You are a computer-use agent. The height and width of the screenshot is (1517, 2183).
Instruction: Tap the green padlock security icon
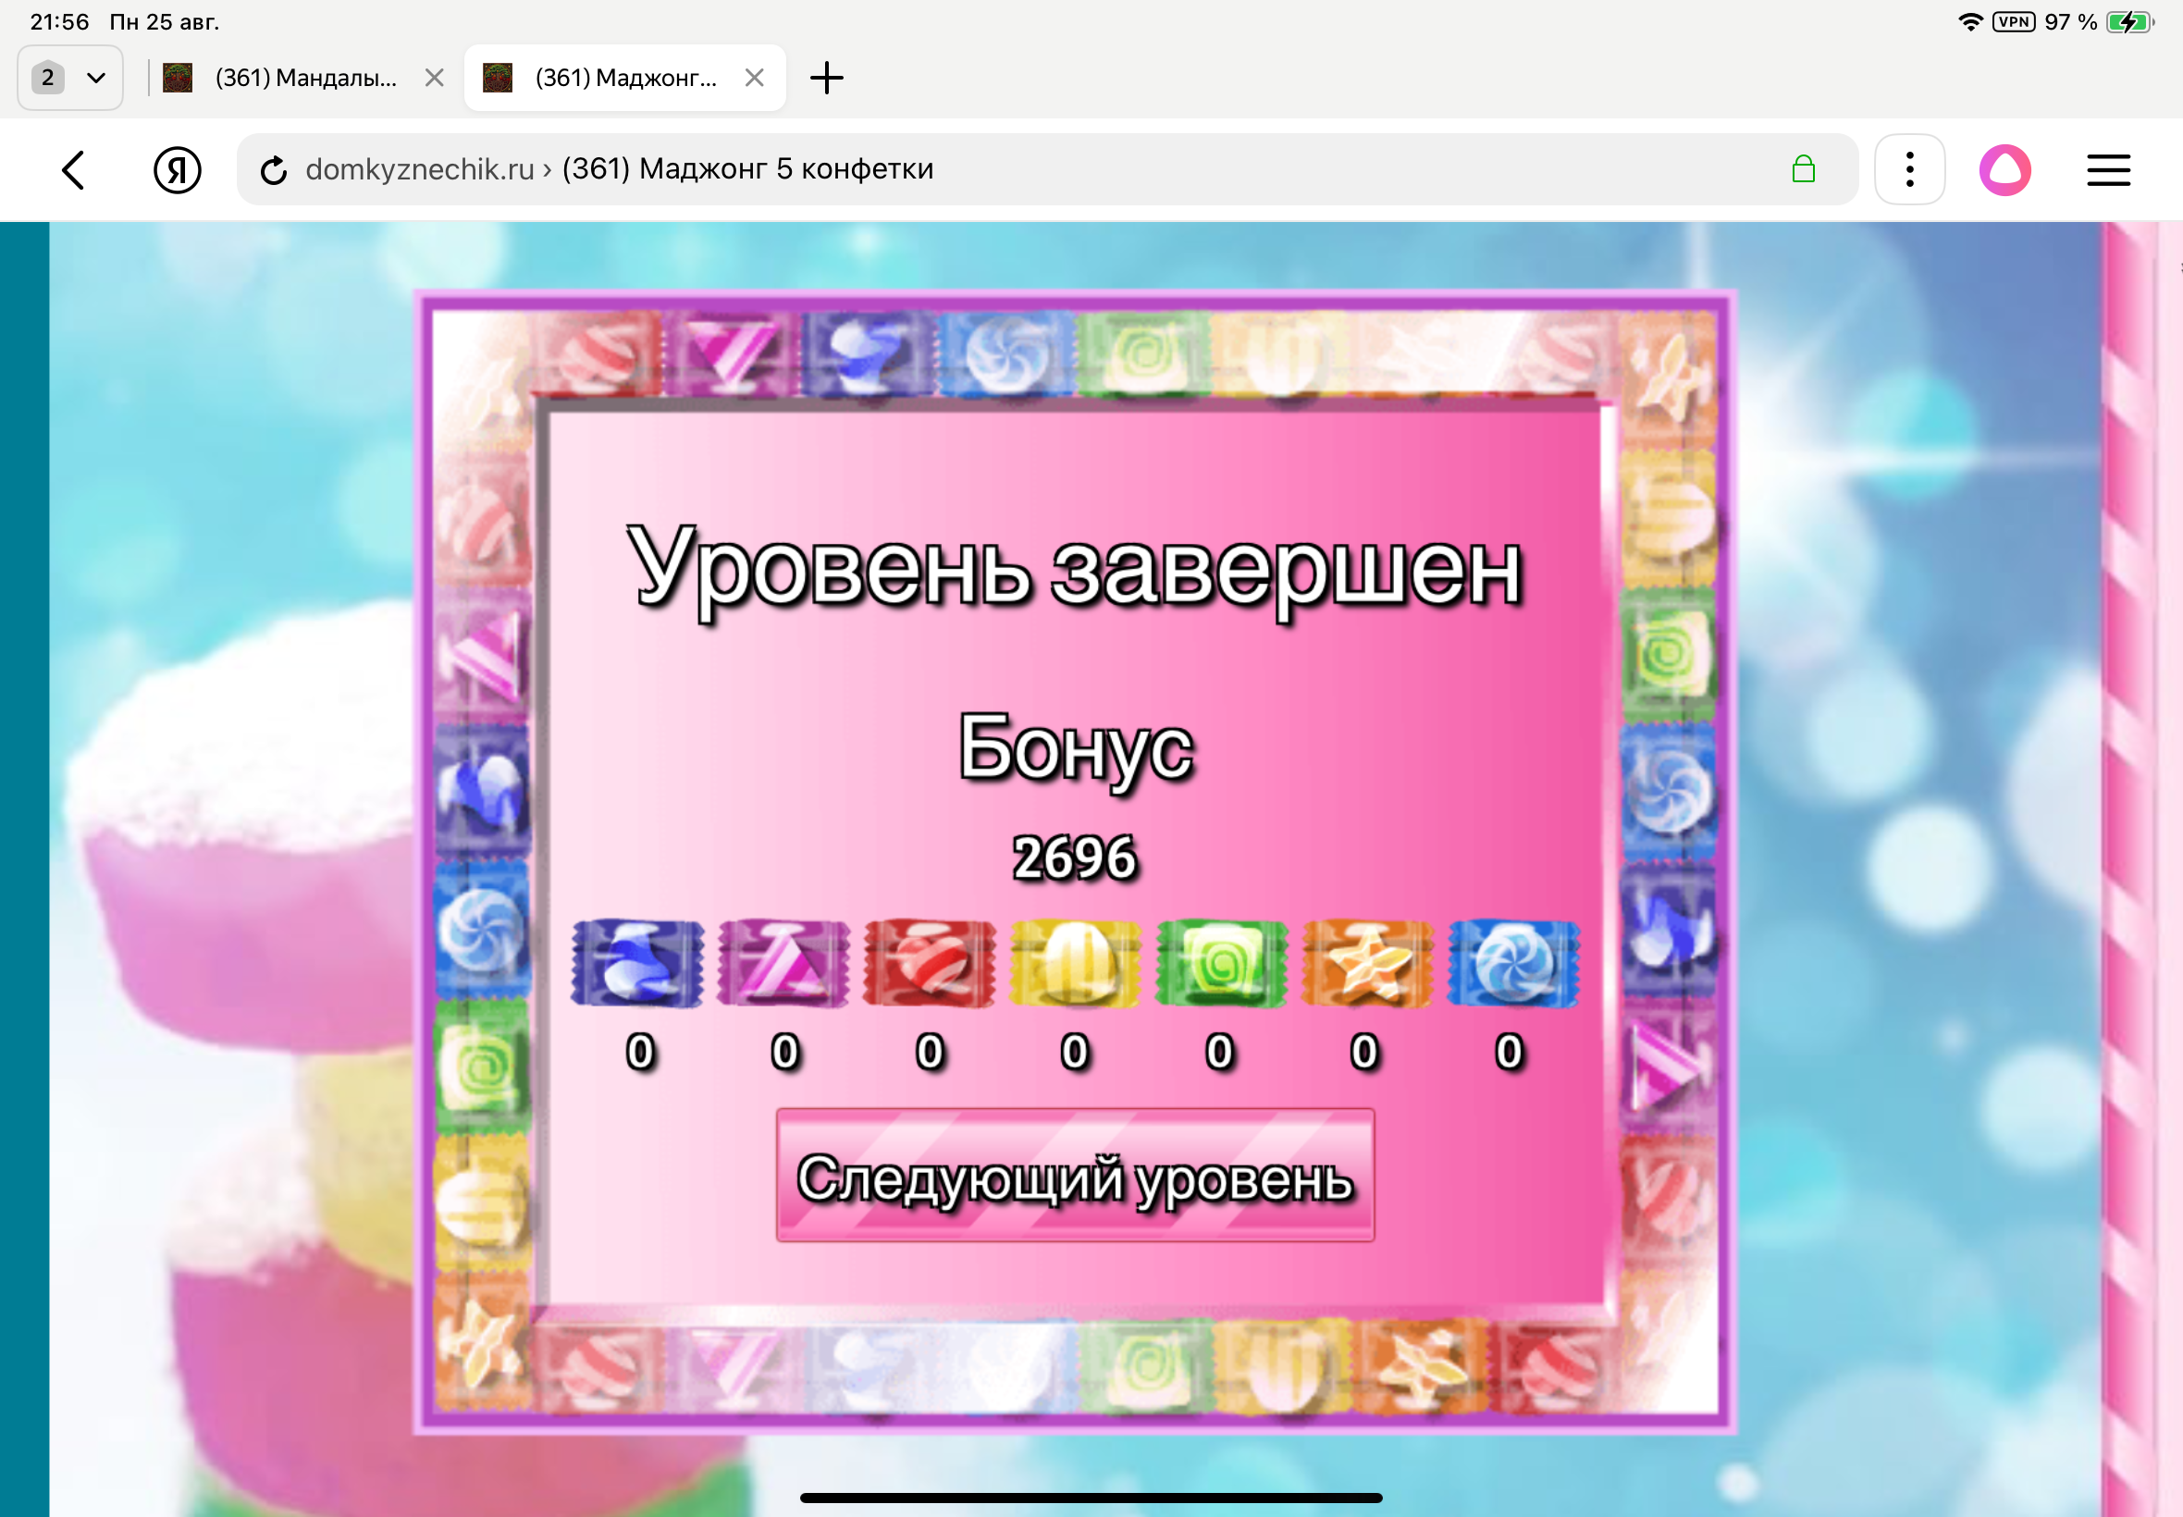pos(1803,169)
